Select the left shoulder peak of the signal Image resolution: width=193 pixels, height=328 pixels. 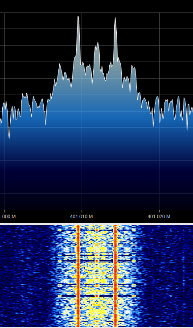[60, 65]
